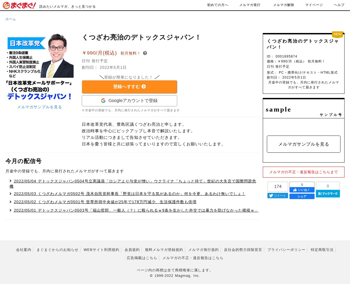
Task: Click the orange 登録へすすむ button
Action: pos(129,87)
